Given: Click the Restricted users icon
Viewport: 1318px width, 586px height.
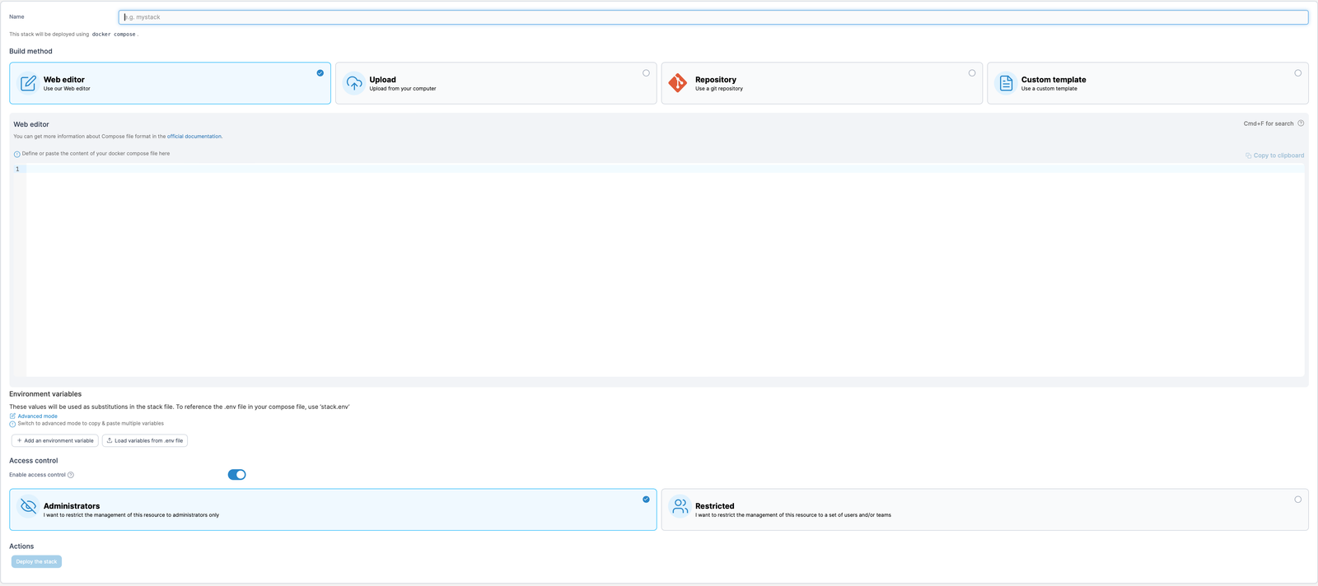Looking at the screenshot, I should click(x=680, y=506).
